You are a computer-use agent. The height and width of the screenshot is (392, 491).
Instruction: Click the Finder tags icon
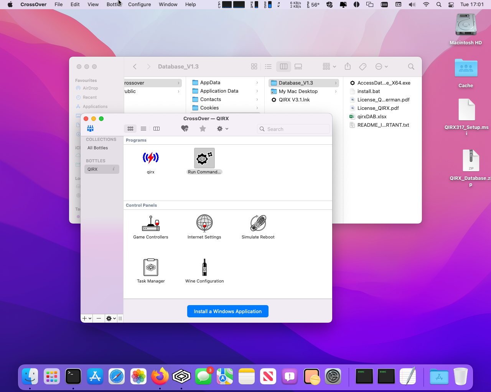coord(362,67)
